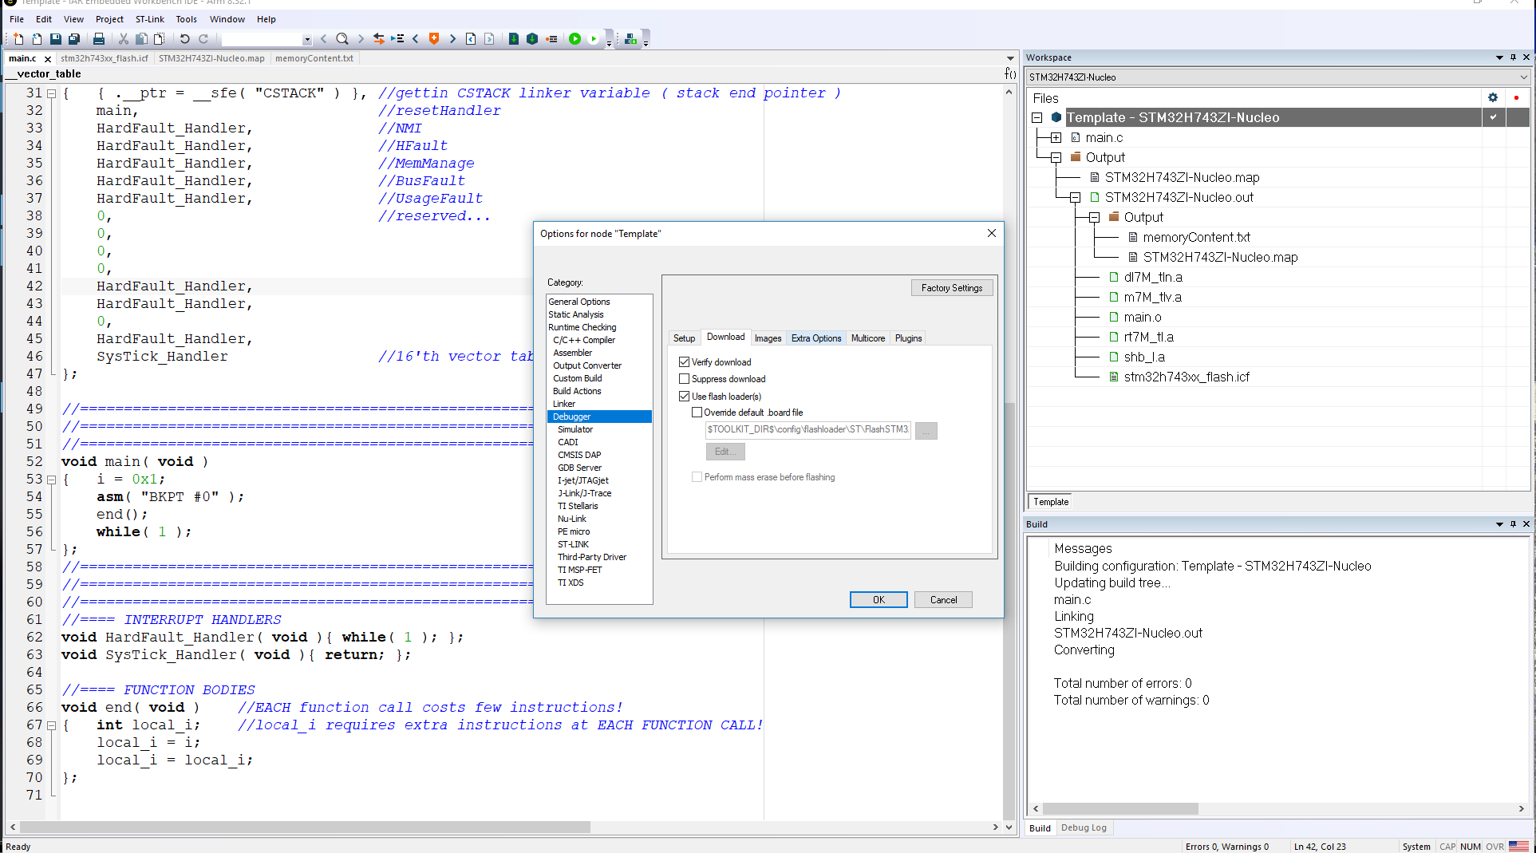Click the green Download and Debug icon
The image size is (1536, 853).
coord(575,38)
